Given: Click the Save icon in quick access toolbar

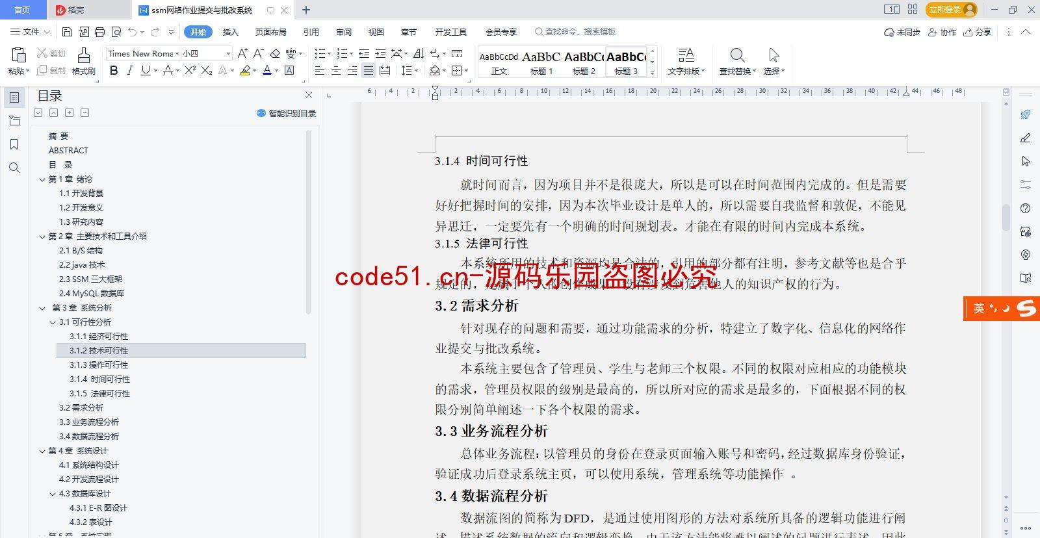Looking at the screenshot, I should pyautogui.click(x=67, y=32).
